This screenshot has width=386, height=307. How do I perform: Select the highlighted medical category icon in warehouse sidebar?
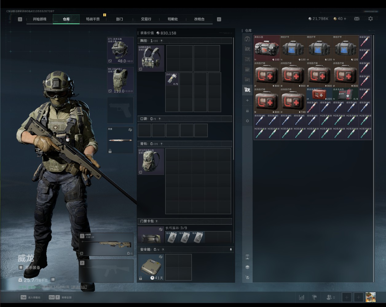[247, 90]
